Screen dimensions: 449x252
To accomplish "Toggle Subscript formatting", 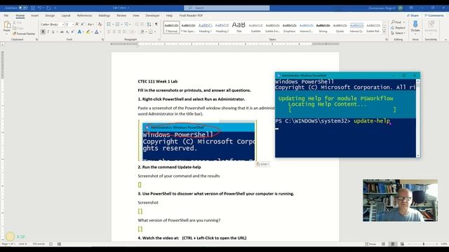I will (x=67, y=31).
